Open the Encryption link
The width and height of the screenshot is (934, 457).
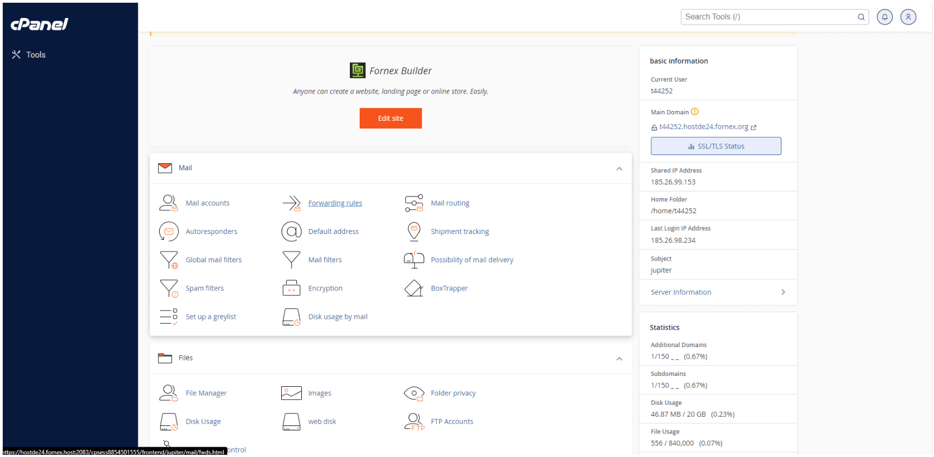(x=325, y=288)
